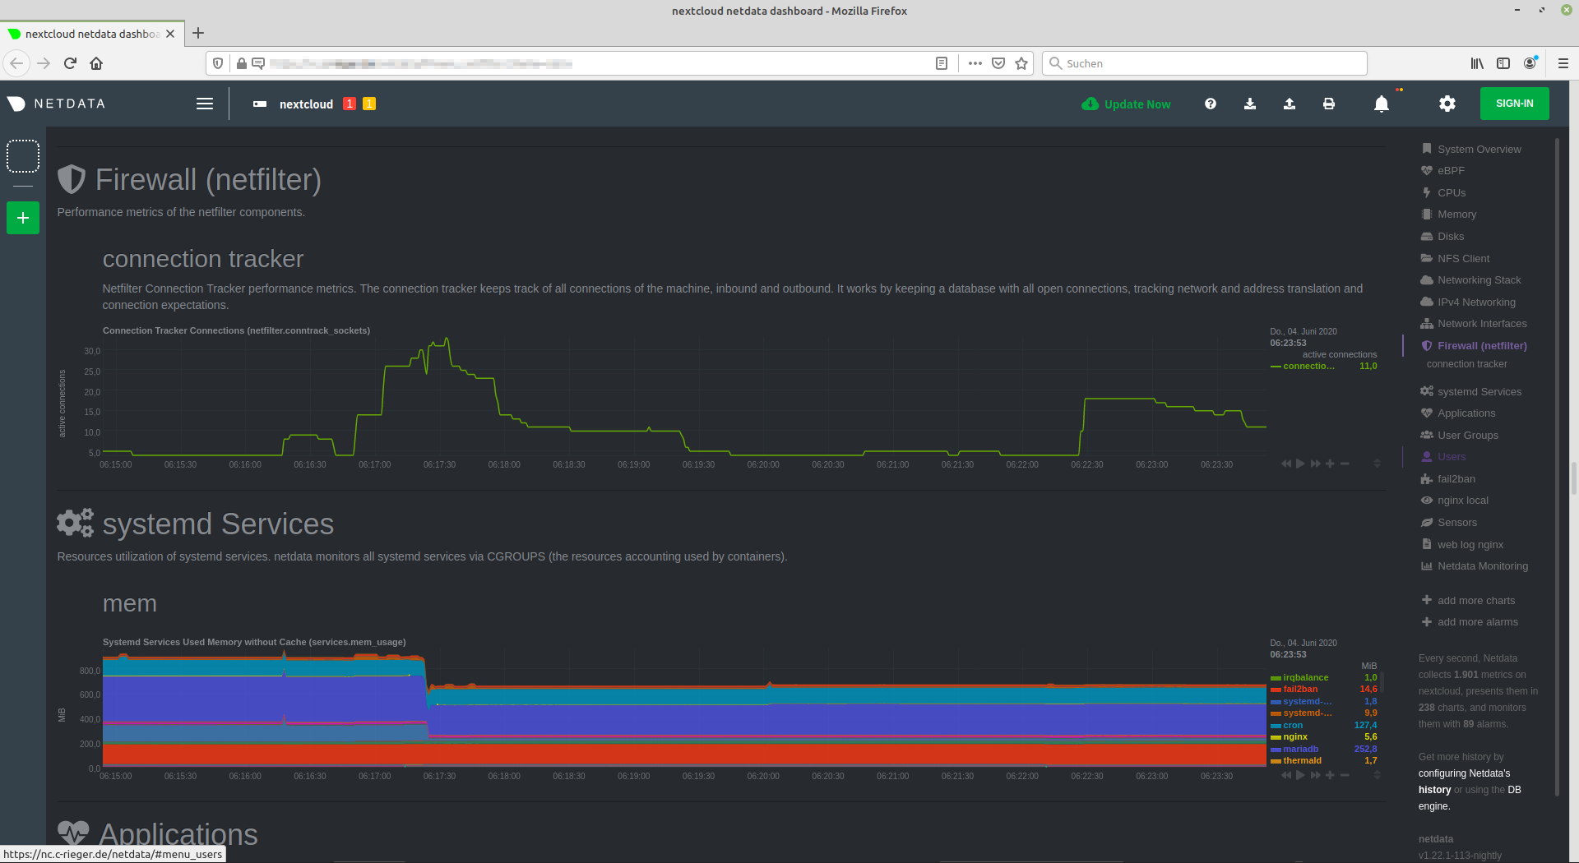This screenshot has height=863, width=1579.
Task: Reset connection tracker chart with play button
Action: click(x=1300, y=464)
